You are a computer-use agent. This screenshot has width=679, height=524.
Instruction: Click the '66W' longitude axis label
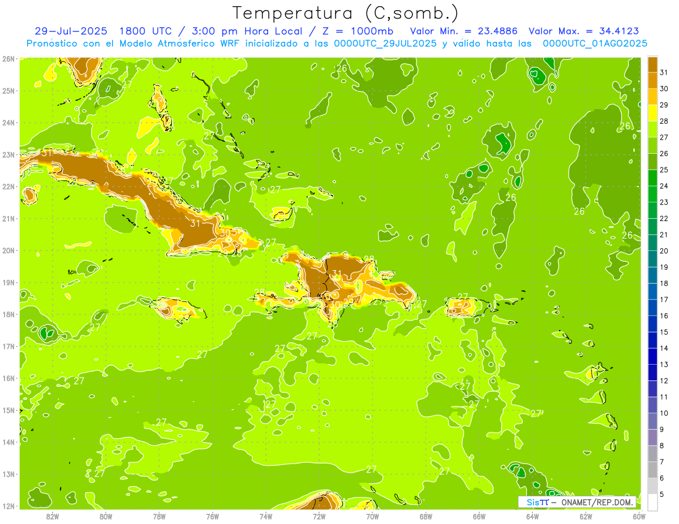coord(479,516)
